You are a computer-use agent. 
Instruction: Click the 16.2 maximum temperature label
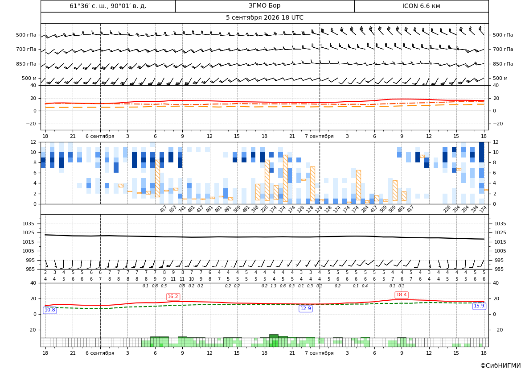tap(173, 296)
